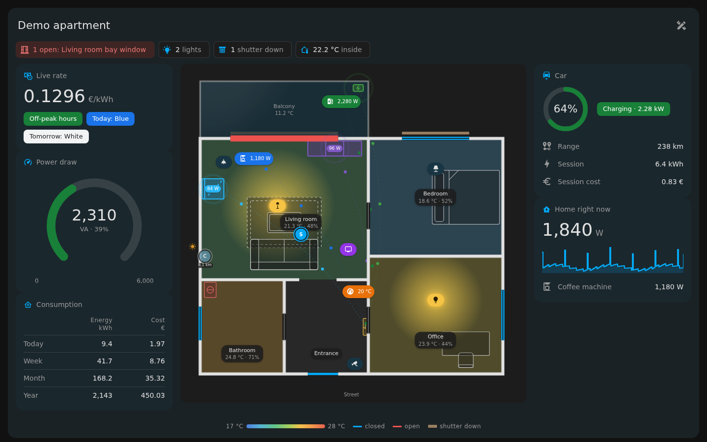
Task: Open the coffee machine 1,180 W badge
Action: [x=254, y=159]
